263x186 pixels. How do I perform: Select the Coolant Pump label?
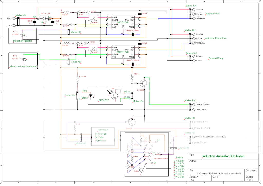[216, 58]
